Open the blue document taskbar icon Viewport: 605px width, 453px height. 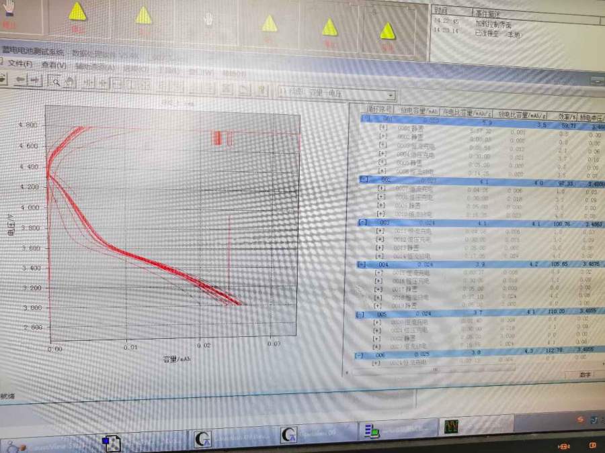[x=111, y=444]
